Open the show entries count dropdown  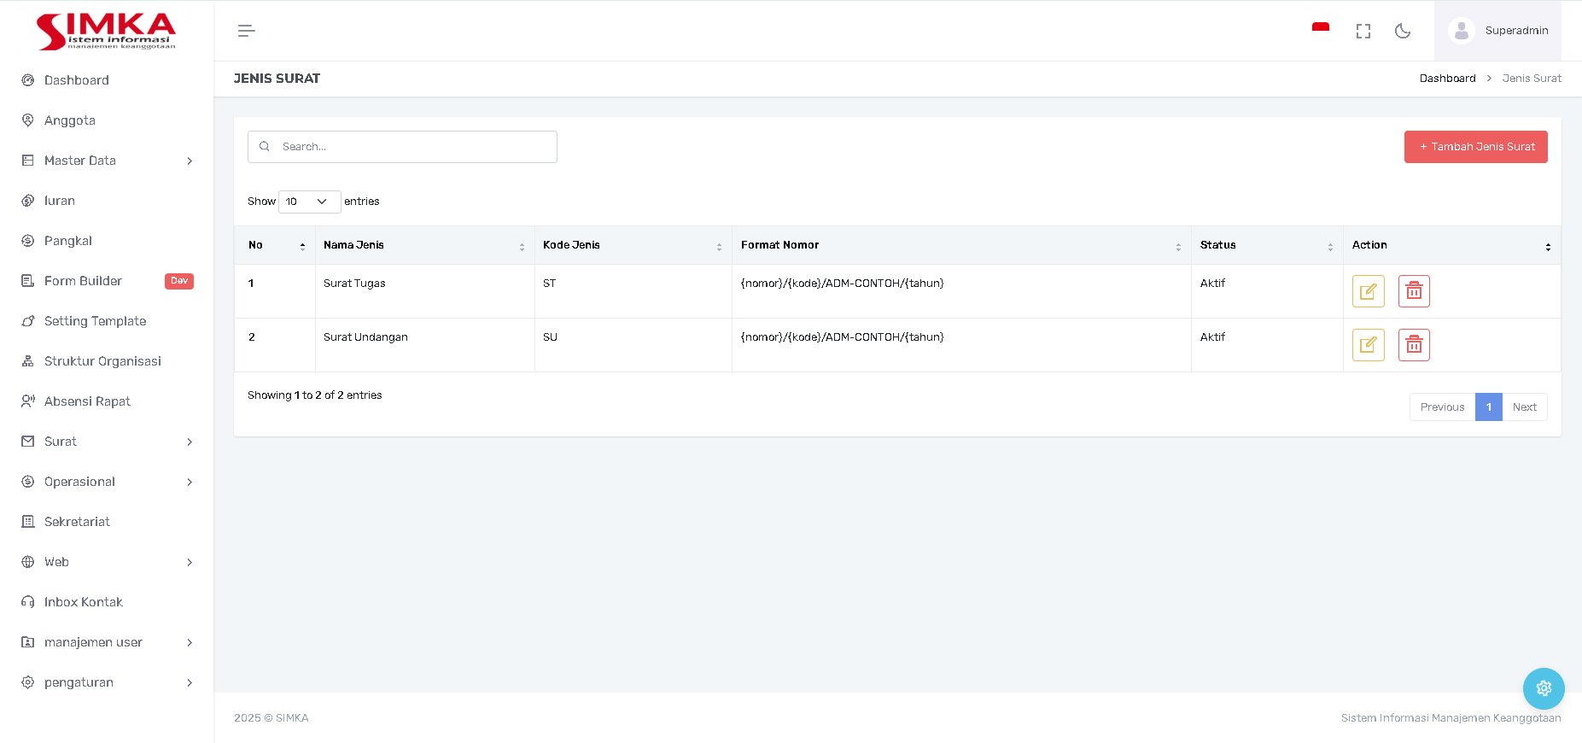click(309, 202)
